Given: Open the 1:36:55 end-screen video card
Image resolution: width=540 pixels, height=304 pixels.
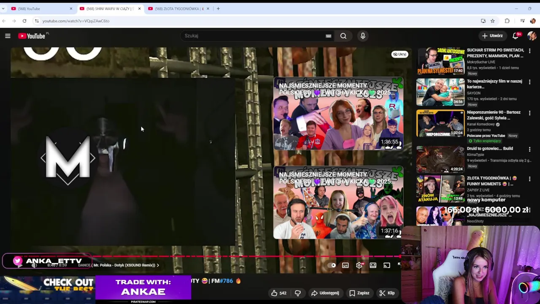Looking at the screenshot, I should coord(338,114).
